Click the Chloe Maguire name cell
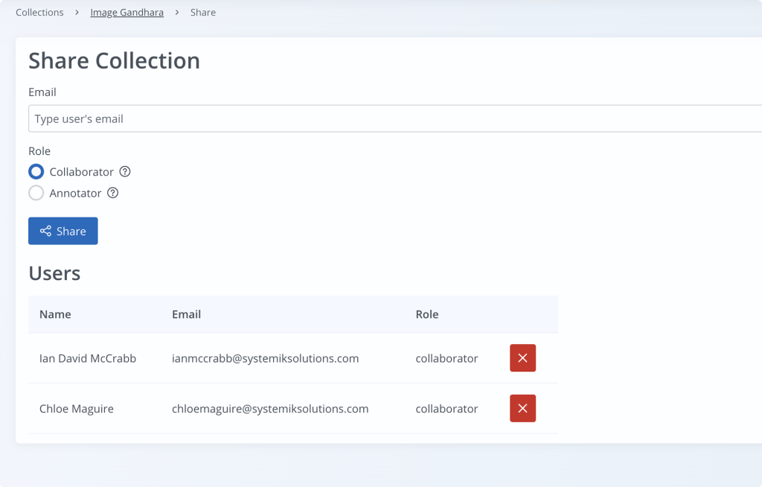The image size is (762, 487). click(77, 409)
